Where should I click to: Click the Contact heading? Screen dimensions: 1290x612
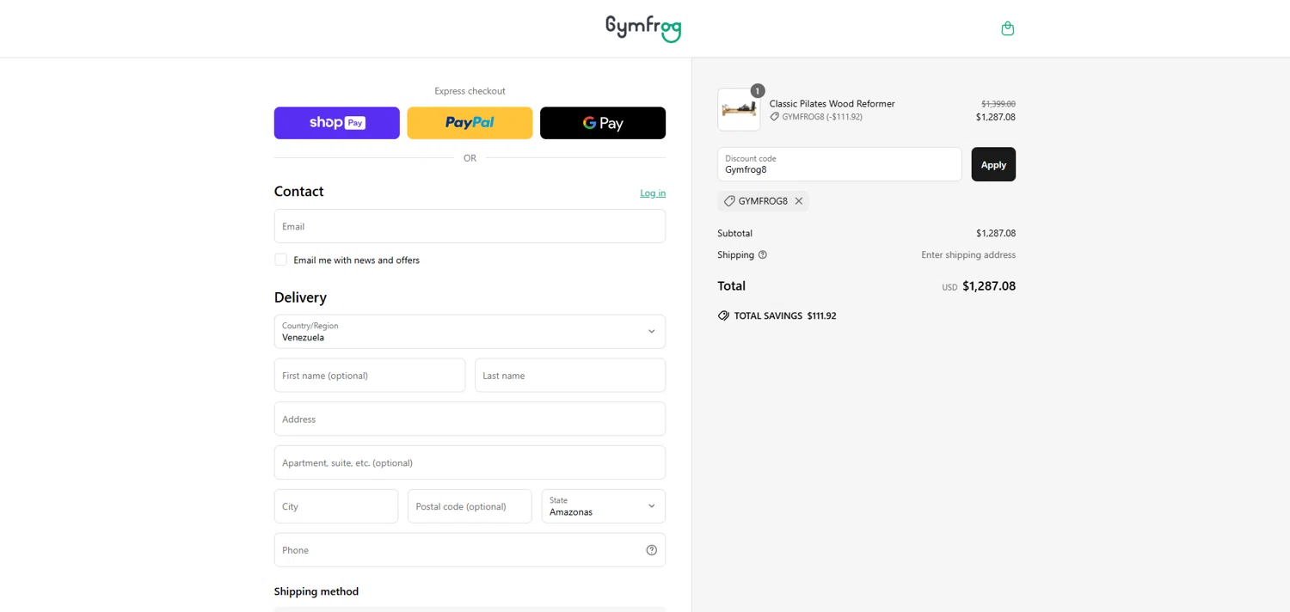[x=299, y=192]
